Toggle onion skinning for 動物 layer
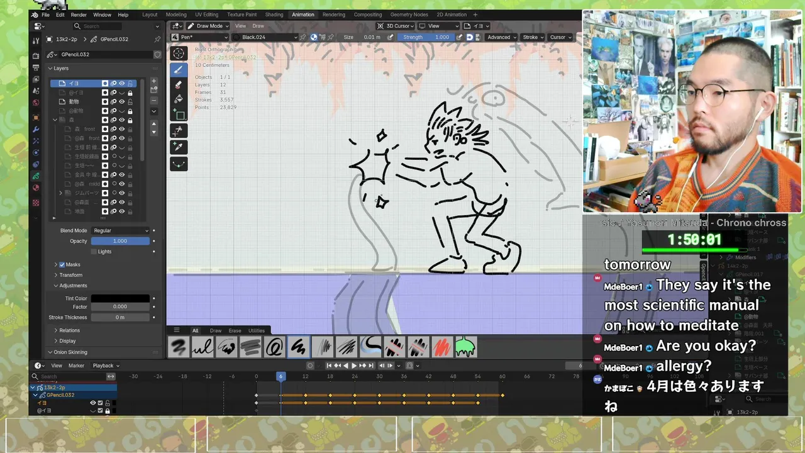This screenshot has width=805, height=453. (x=114, y=101)
